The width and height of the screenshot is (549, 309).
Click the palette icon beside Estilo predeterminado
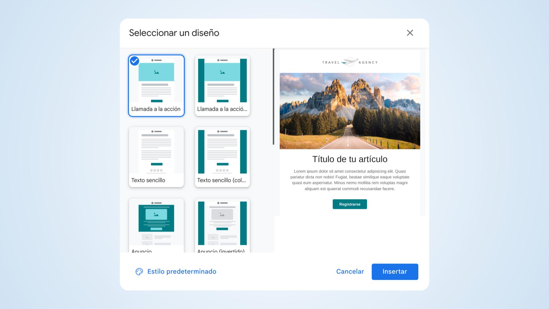coord(139,272)
